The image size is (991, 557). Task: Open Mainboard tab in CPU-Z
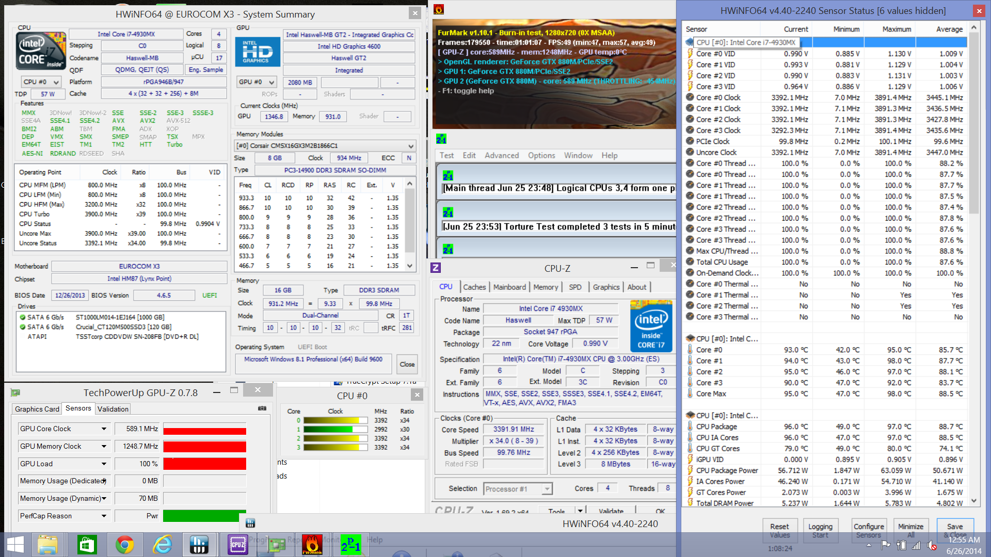[x=509, y=287]
